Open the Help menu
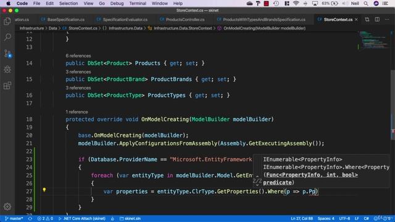Viewport: 395px width, 222px height. (x=178, y=3)
